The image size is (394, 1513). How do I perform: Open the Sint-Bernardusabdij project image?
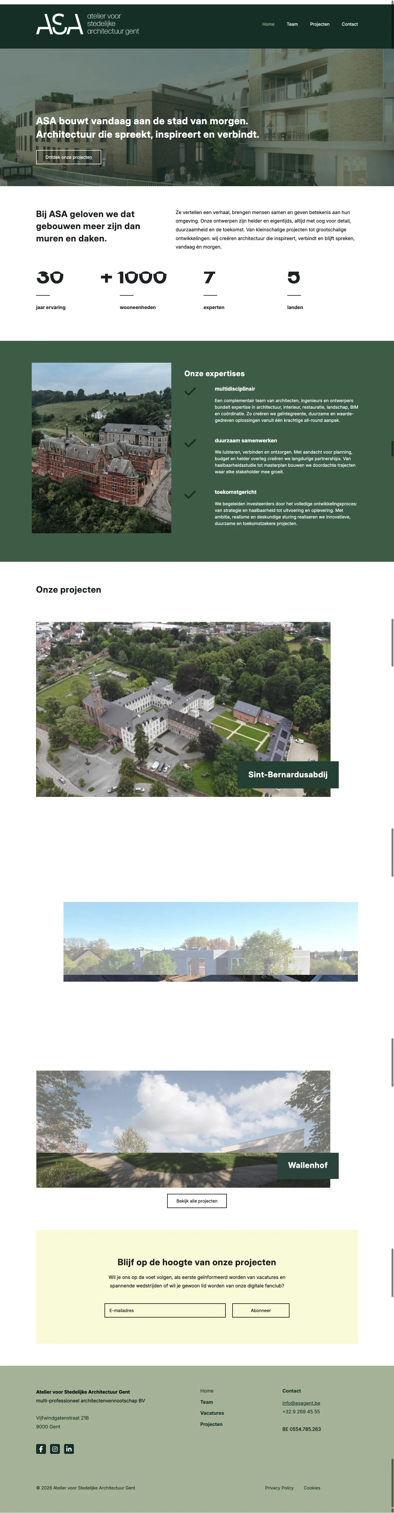point(183,709)
